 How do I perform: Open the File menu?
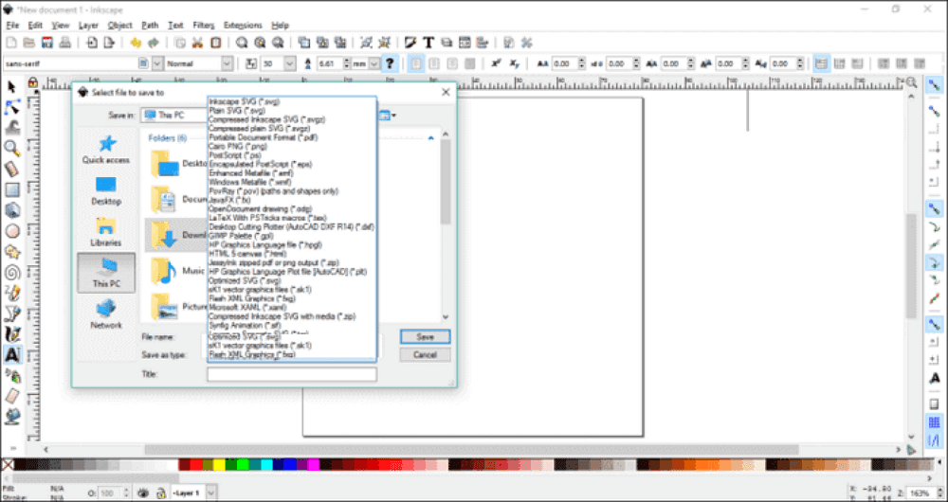[x=12, y=26]
